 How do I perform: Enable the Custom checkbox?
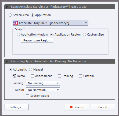tap(81, 76)
